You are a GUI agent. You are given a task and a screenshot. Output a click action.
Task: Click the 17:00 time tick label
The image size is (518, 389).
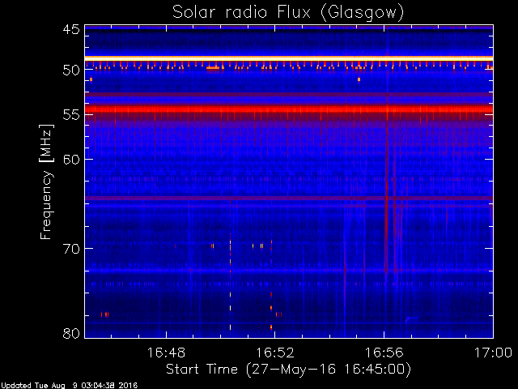click(493, 353)
